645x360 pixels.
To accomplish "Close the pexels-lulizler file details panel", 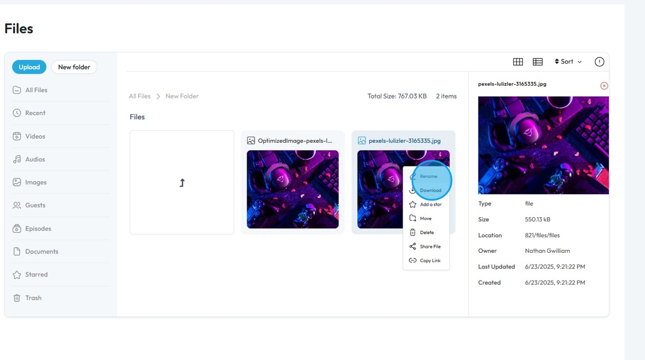I will tap(604, 86).
